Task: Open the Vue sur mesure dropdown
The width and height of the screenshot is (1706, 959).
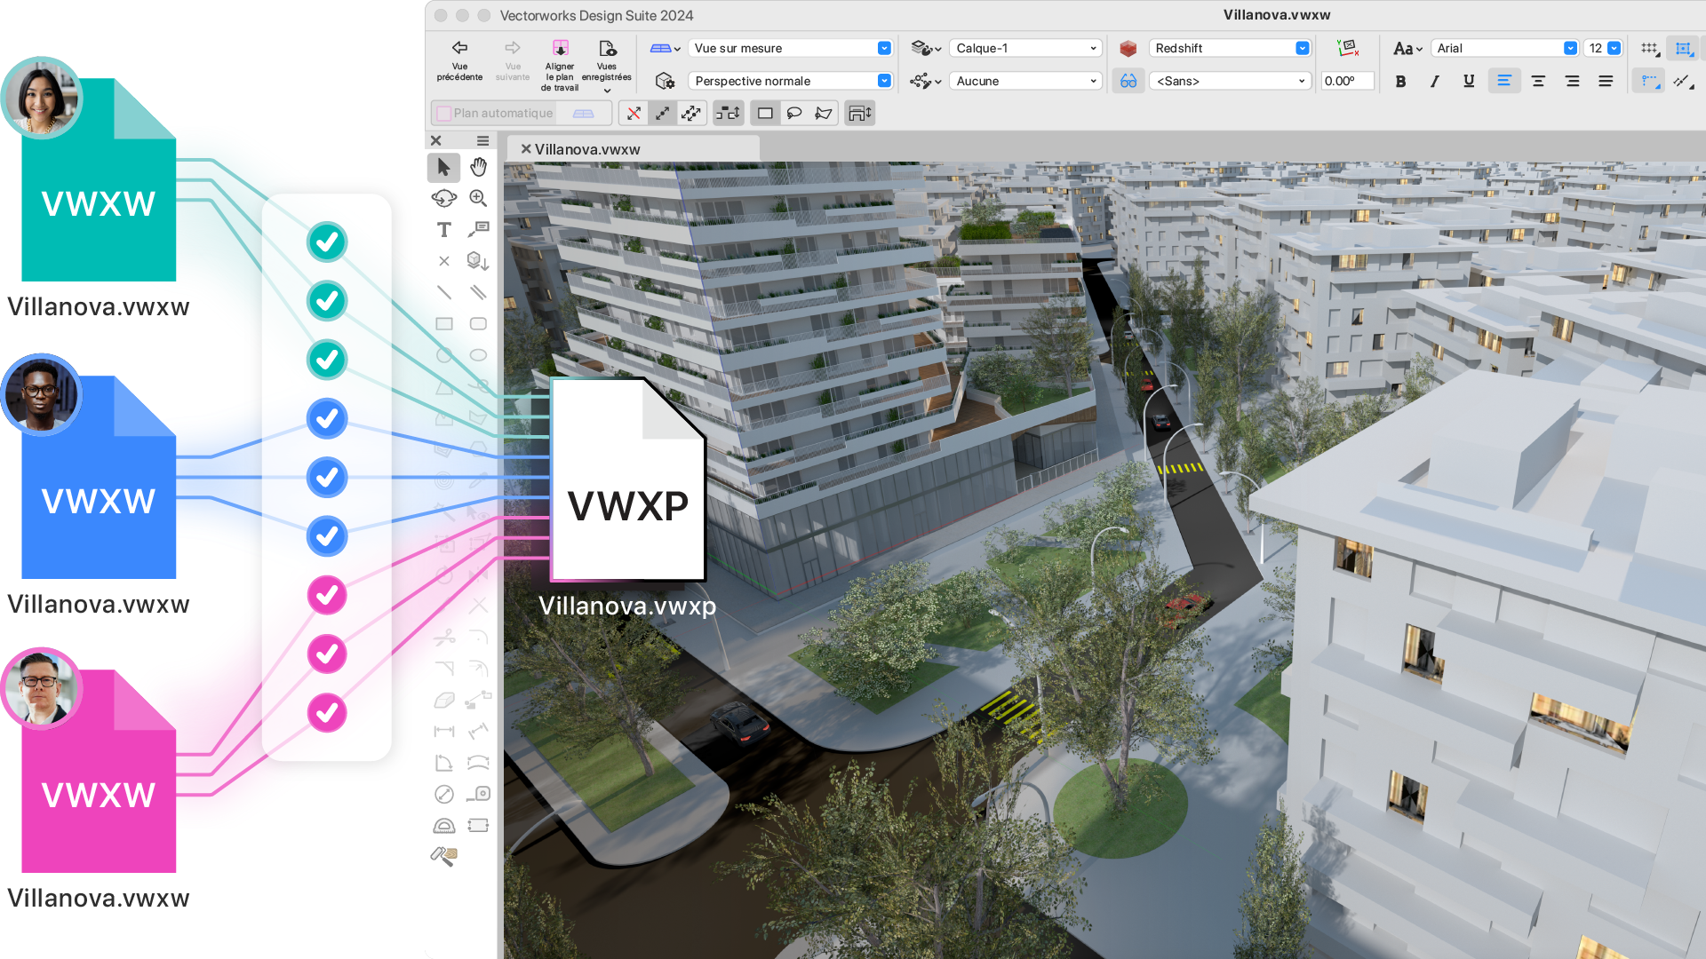Action: coord(791,48)
